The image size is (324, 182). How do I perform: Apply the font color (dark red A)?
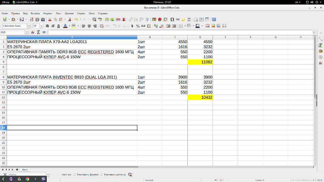(65, 26)
